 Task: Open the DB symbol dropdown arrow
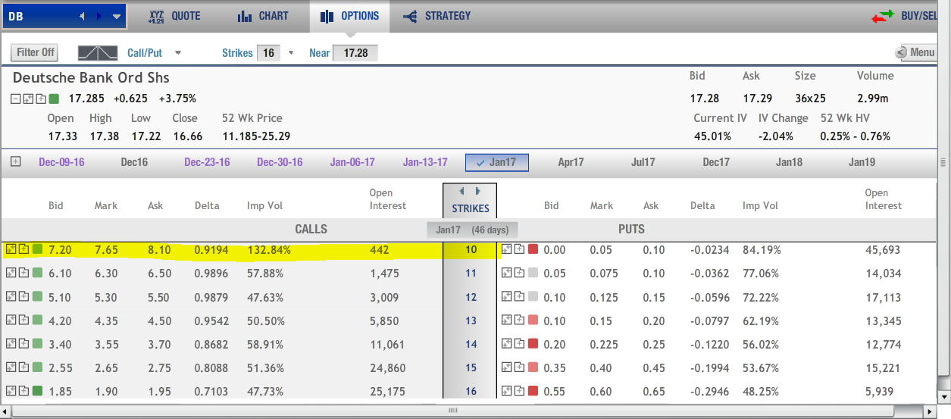(116, 16)
